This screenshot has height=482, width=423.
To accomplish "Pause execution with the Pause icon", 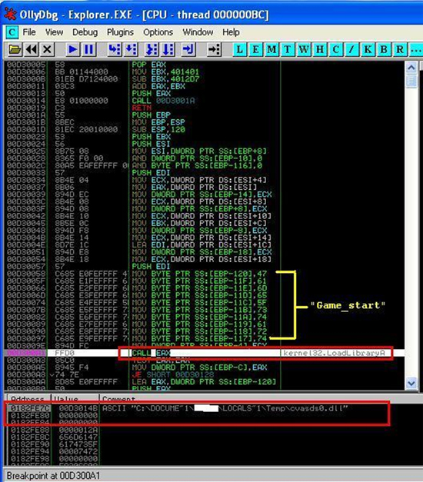I will [x=89, y=49].
